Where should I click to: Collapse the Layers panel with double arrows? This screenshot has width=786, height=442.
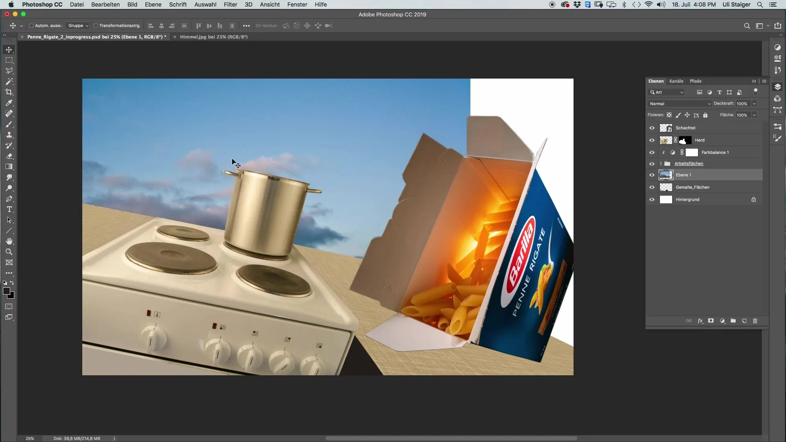pyautogui.click(x=754, y=81)
